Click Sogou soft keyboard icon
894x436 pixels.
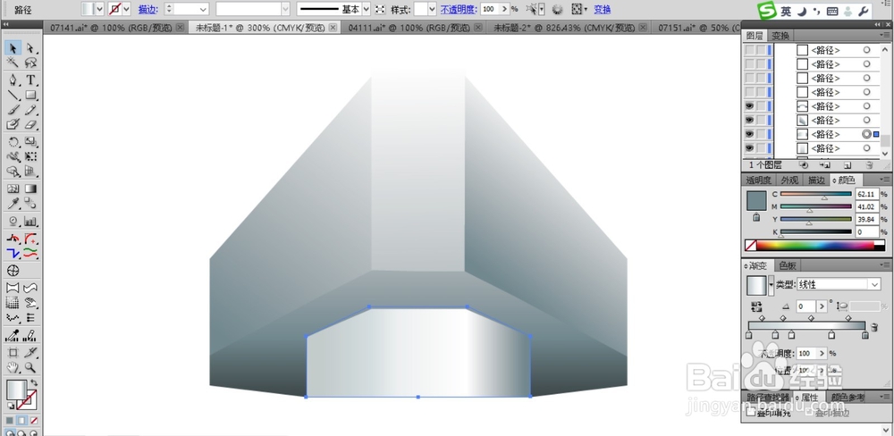[832, 11]
